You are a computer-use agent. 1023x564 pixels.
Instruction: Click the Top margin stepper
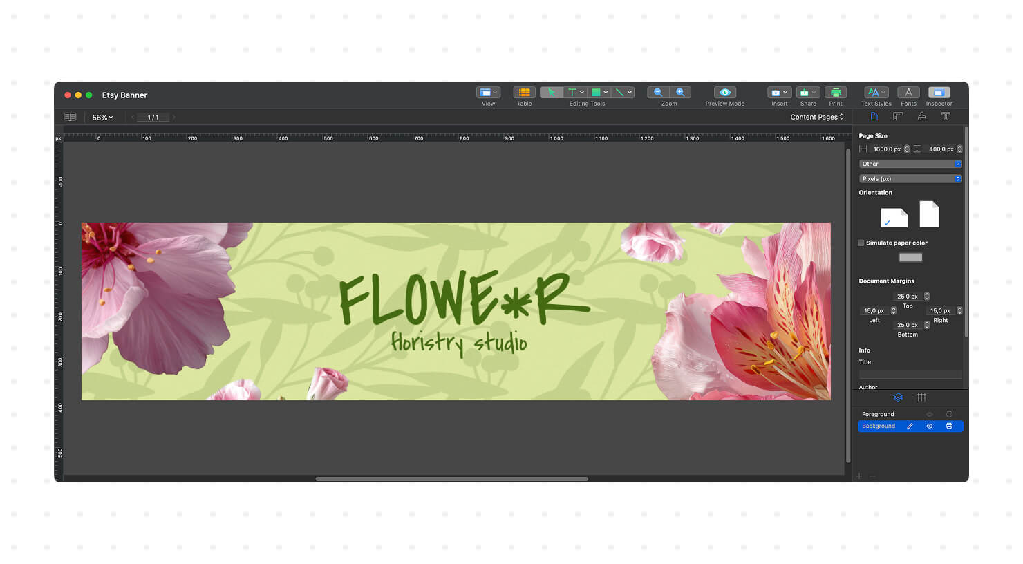(x=927, y=297)
